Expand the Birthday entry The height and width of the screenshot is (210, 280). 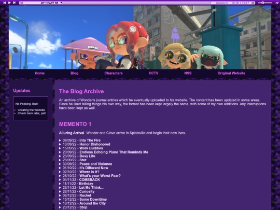76,184
